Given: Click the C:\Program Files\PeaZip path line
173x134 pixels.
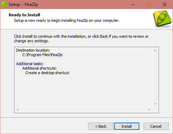Looking at the screenshot, I should pyautogui.click(x=42, y=55).
